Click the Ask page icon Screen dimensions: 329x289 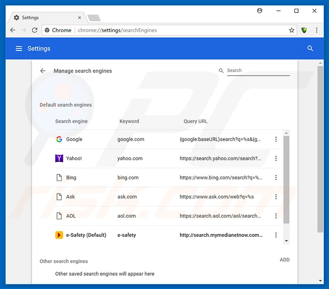click(x=59, y=197)
